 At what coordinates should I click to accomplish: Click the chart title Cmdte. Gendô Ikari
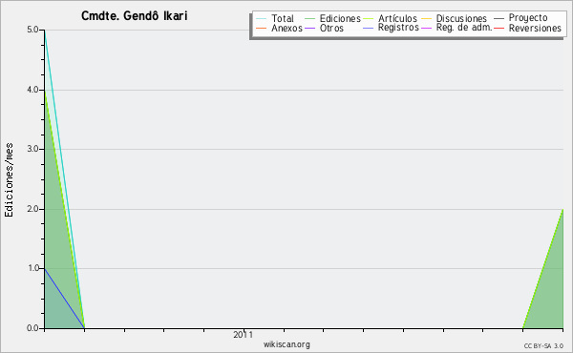pyautogui.click(x=134, y=16)
